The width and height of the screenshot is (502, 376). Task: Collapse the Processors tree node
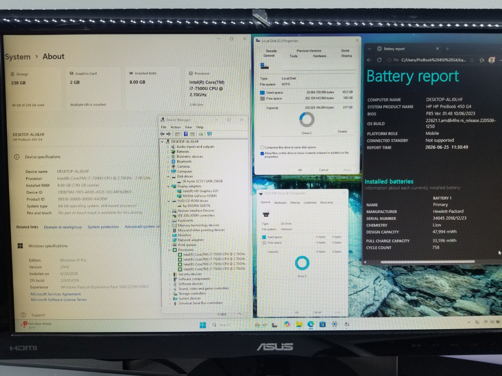(x=169, y=250)
